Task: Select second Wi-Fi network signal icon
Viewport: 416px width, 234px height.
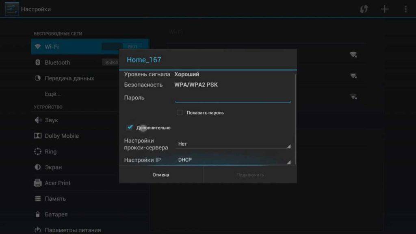Action: pyautogui.click(x=353, y=76)
